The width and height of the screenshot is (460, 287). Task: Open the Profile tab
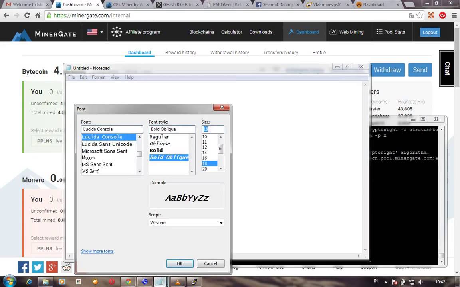tap(319, 53)
